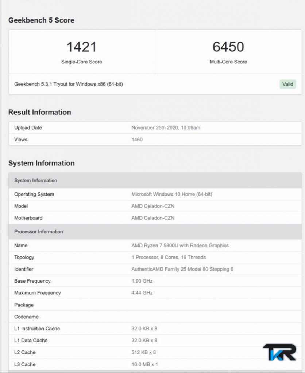
Task: Click the large "System Information" section heading
Action: tap(42, 163)
